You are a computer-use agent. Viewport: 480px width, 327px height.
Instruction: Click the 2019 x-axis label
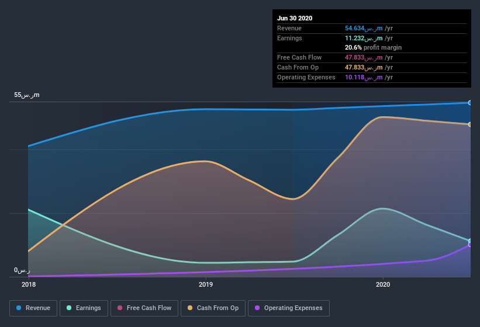click(x=206, y=284)
